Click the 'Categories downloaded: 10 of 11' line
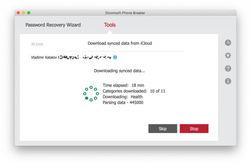251x165 pixels. (134, 91)
